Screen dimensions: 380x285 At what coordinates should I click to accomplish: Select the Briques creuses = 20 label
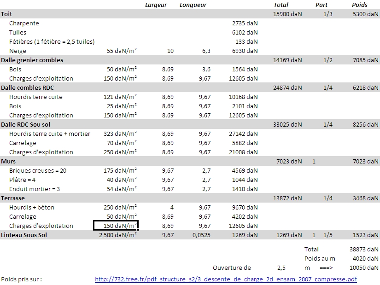tap(38, 171)
